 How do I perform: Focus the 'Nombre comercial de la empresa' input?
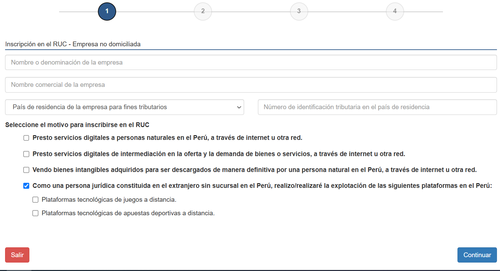(251, 85)
